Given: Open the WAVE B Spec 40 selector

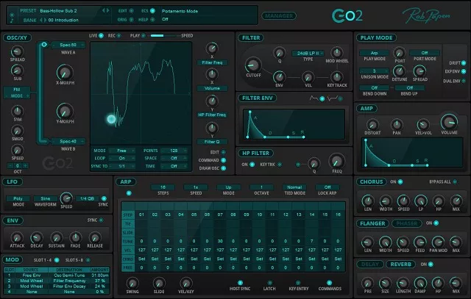Looking at the screenshot, I should point(68,141).
